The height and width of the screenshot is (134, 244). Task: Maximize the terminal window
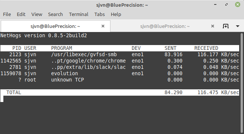pos(226,4)
